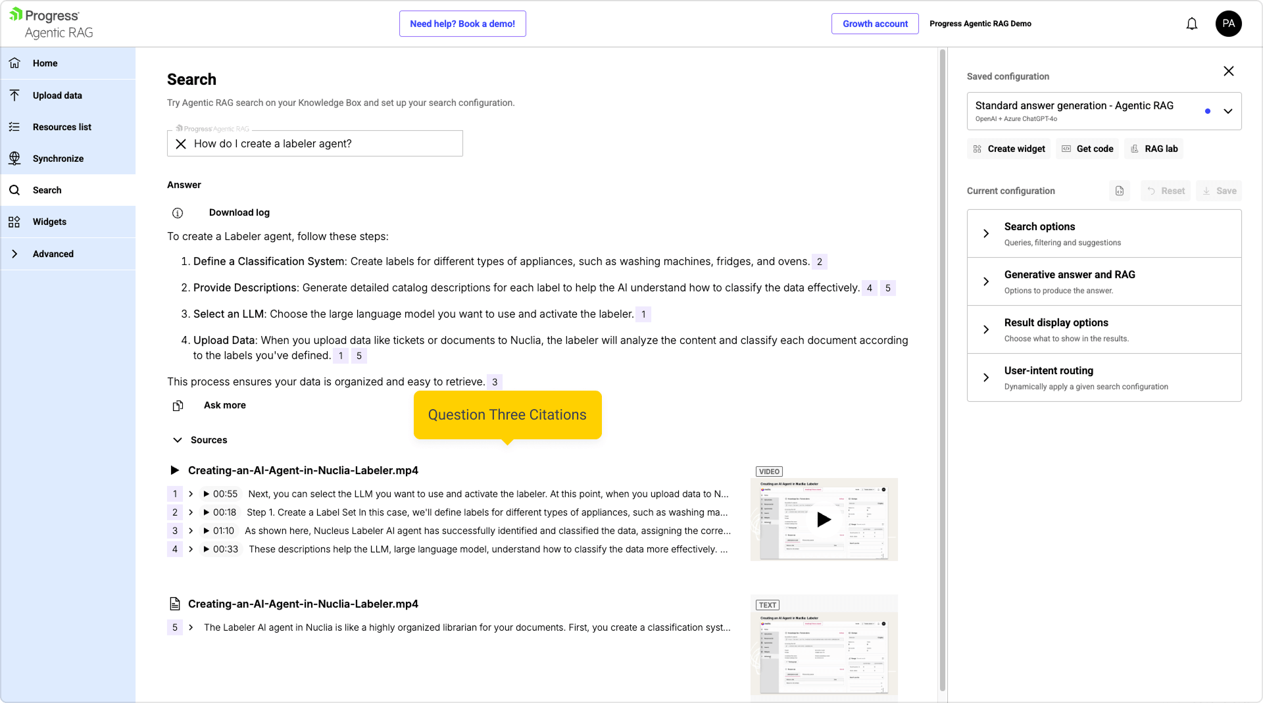1263x703 pixels.
Task: Click Need help? Book a demo! button
Action: (x=462, y=24)
